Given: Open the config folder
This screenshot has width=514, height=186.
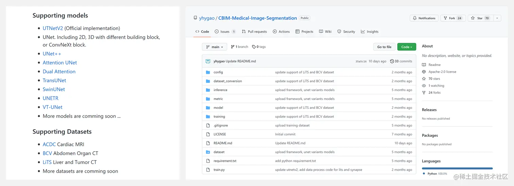Looking at the screenshot, I should coord(218,72).
